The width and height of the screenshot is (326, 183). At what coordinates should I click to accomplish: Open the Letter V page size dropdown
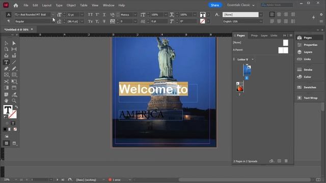pyautogui.click(x=253, y=59)
